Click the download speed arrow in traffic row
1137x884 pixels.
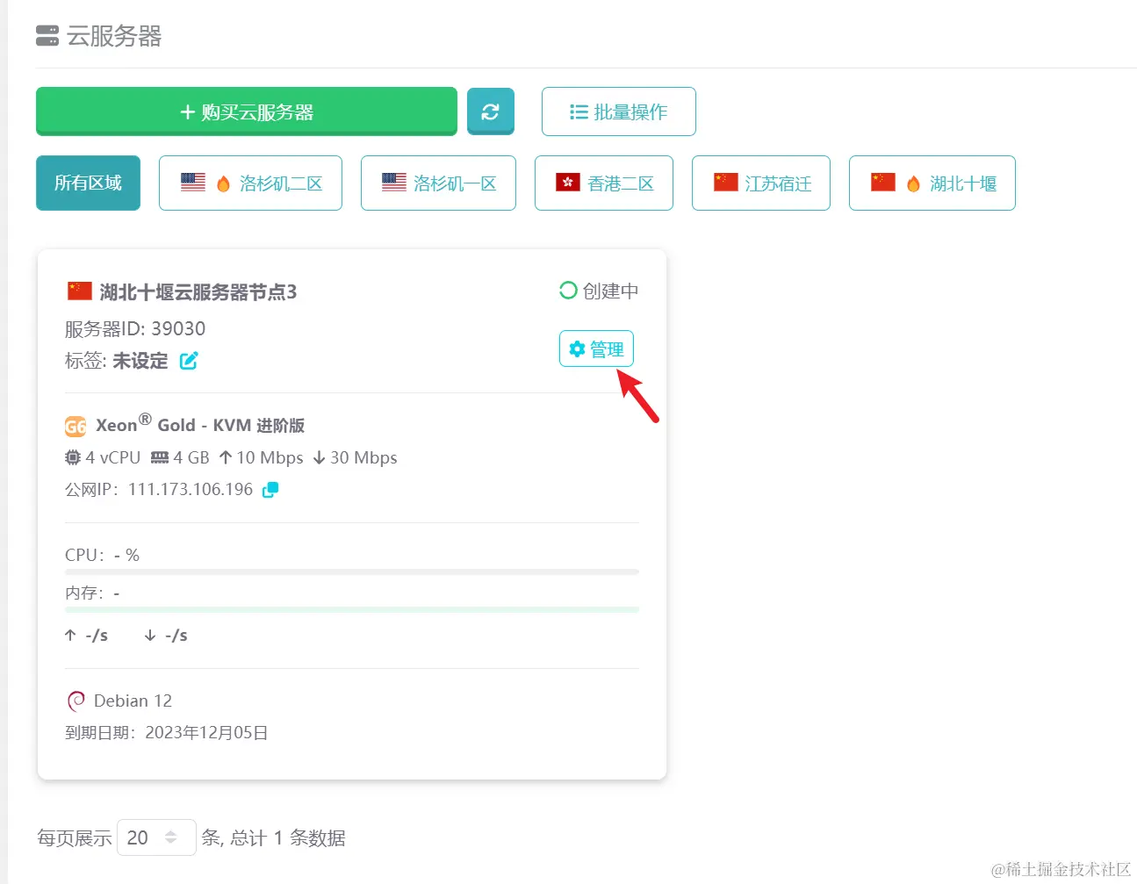click(x=150, y=635)
